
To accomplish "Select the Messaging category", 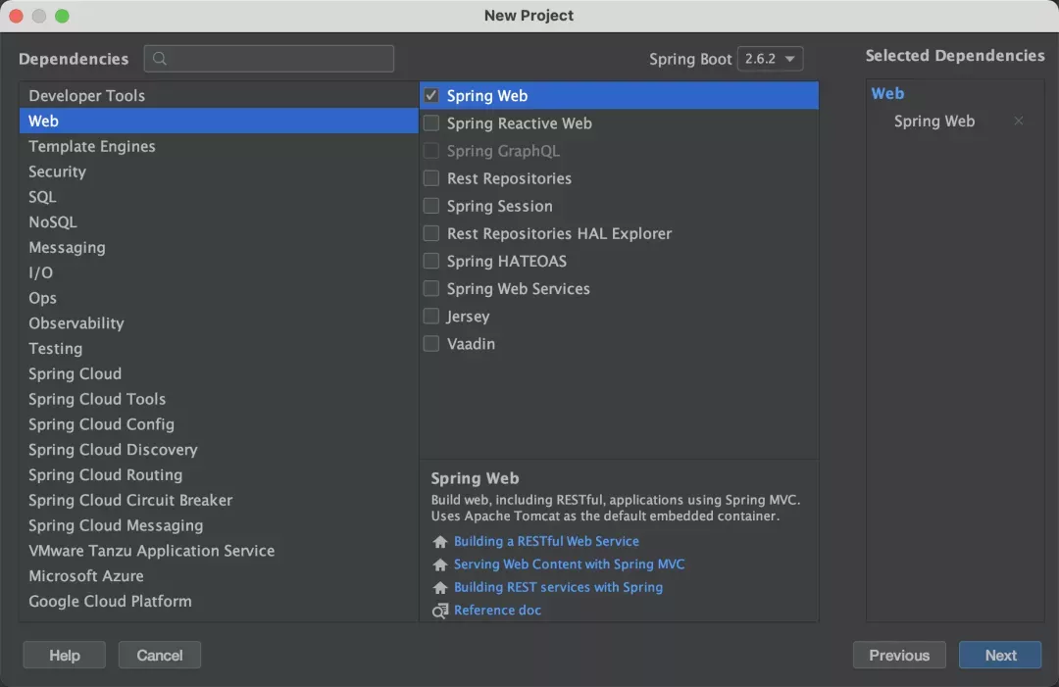I will (219, 247).
